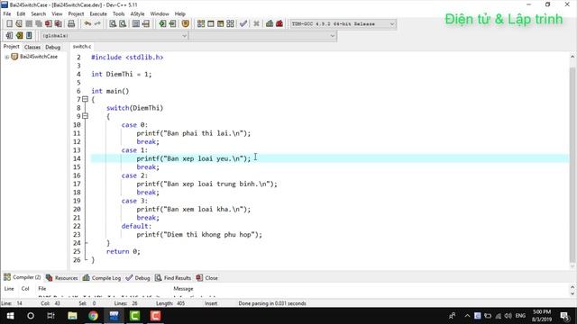Click the New file toolbar icon

(9, 24)
